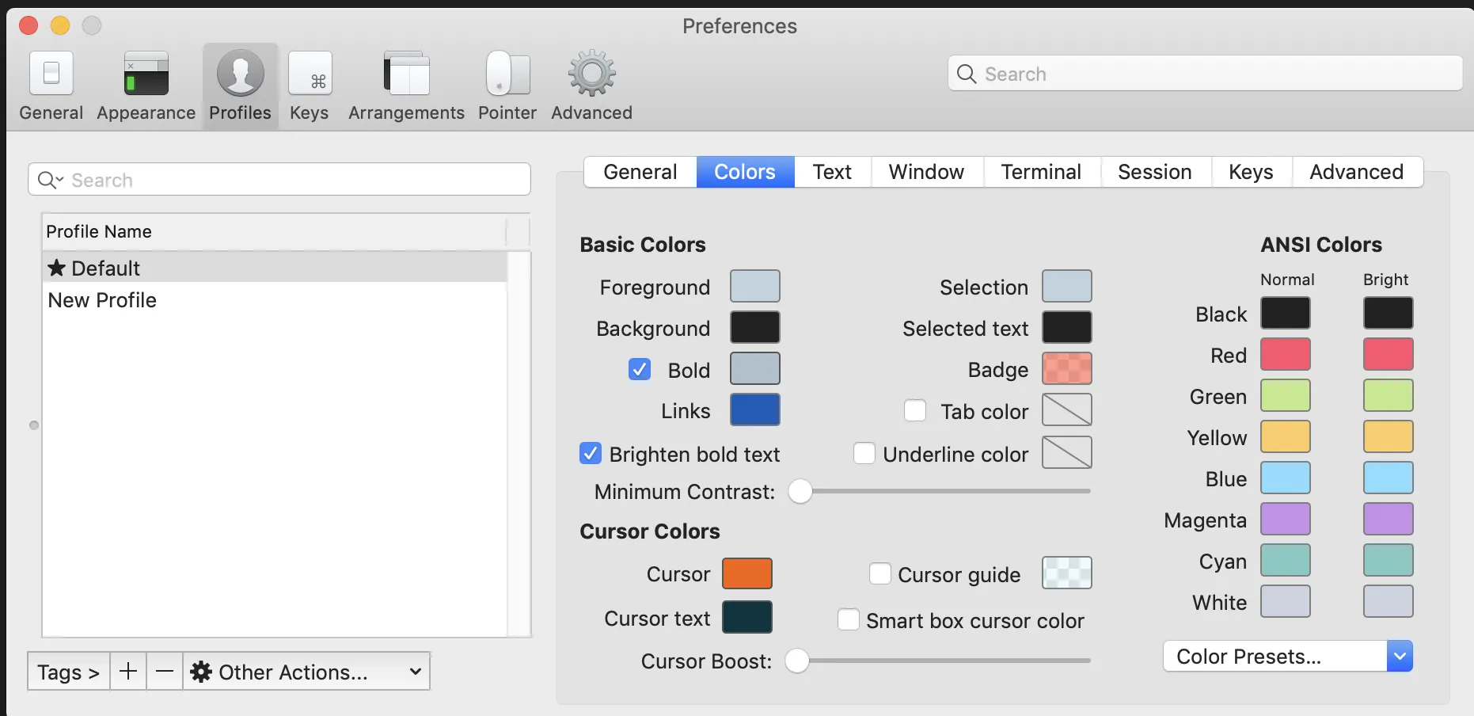Select the New Profile entry

tap(103, 300)
